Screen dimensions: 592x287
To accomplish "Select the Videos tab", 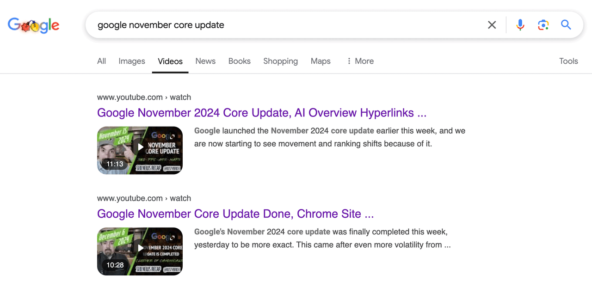I will coord(170,61).
